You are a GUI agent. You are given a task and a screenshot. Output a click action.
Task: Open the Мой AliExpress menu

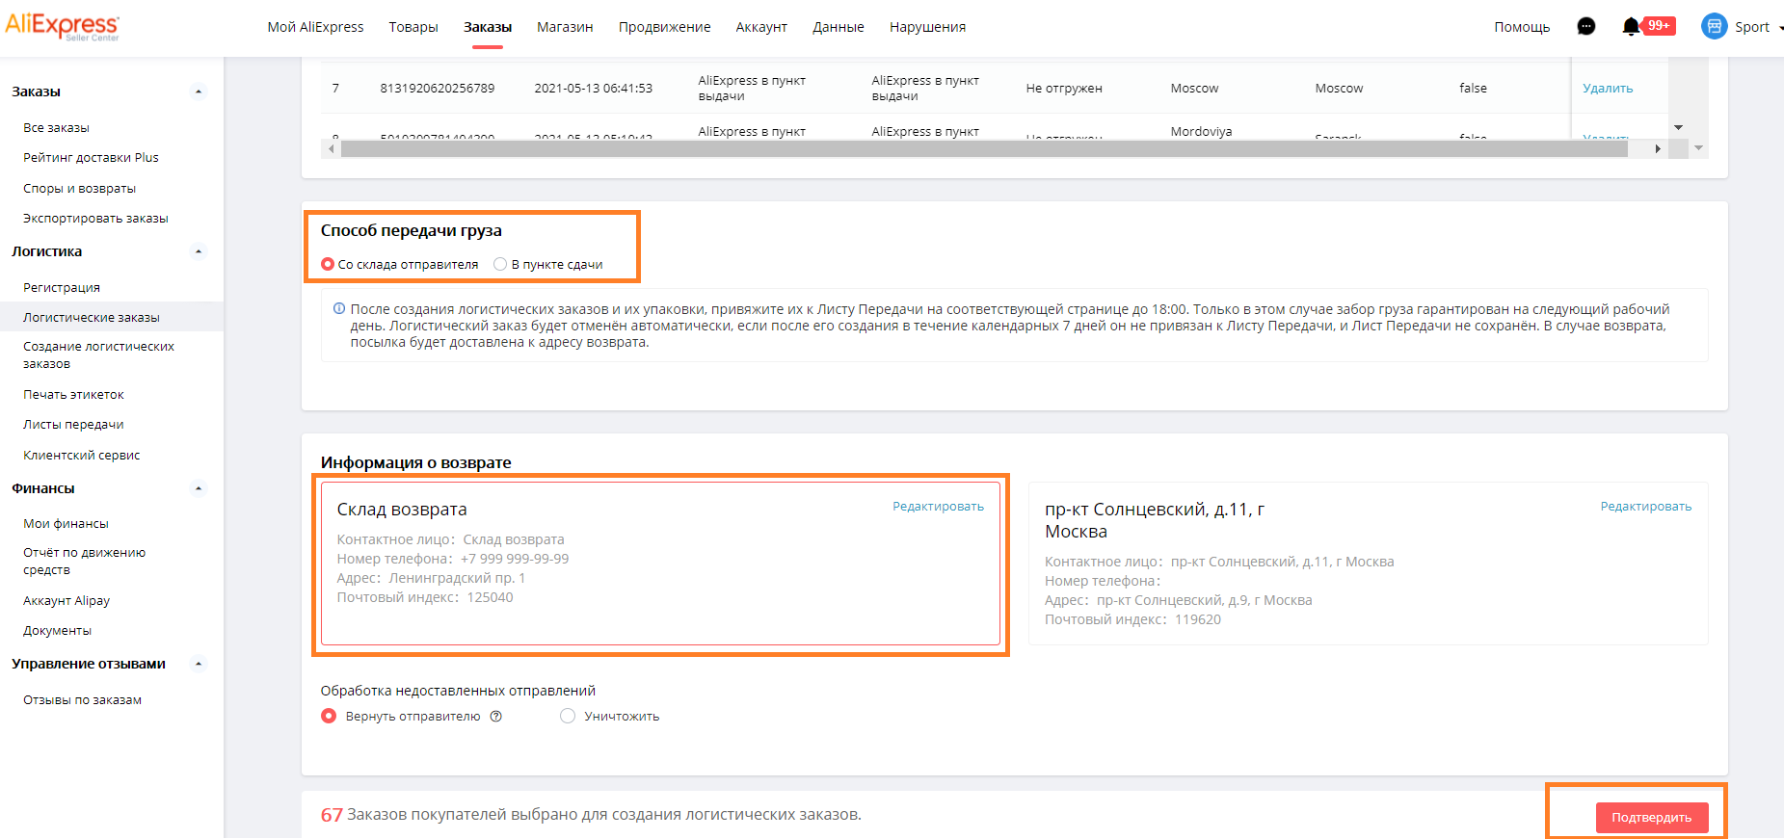pos(315,27)
